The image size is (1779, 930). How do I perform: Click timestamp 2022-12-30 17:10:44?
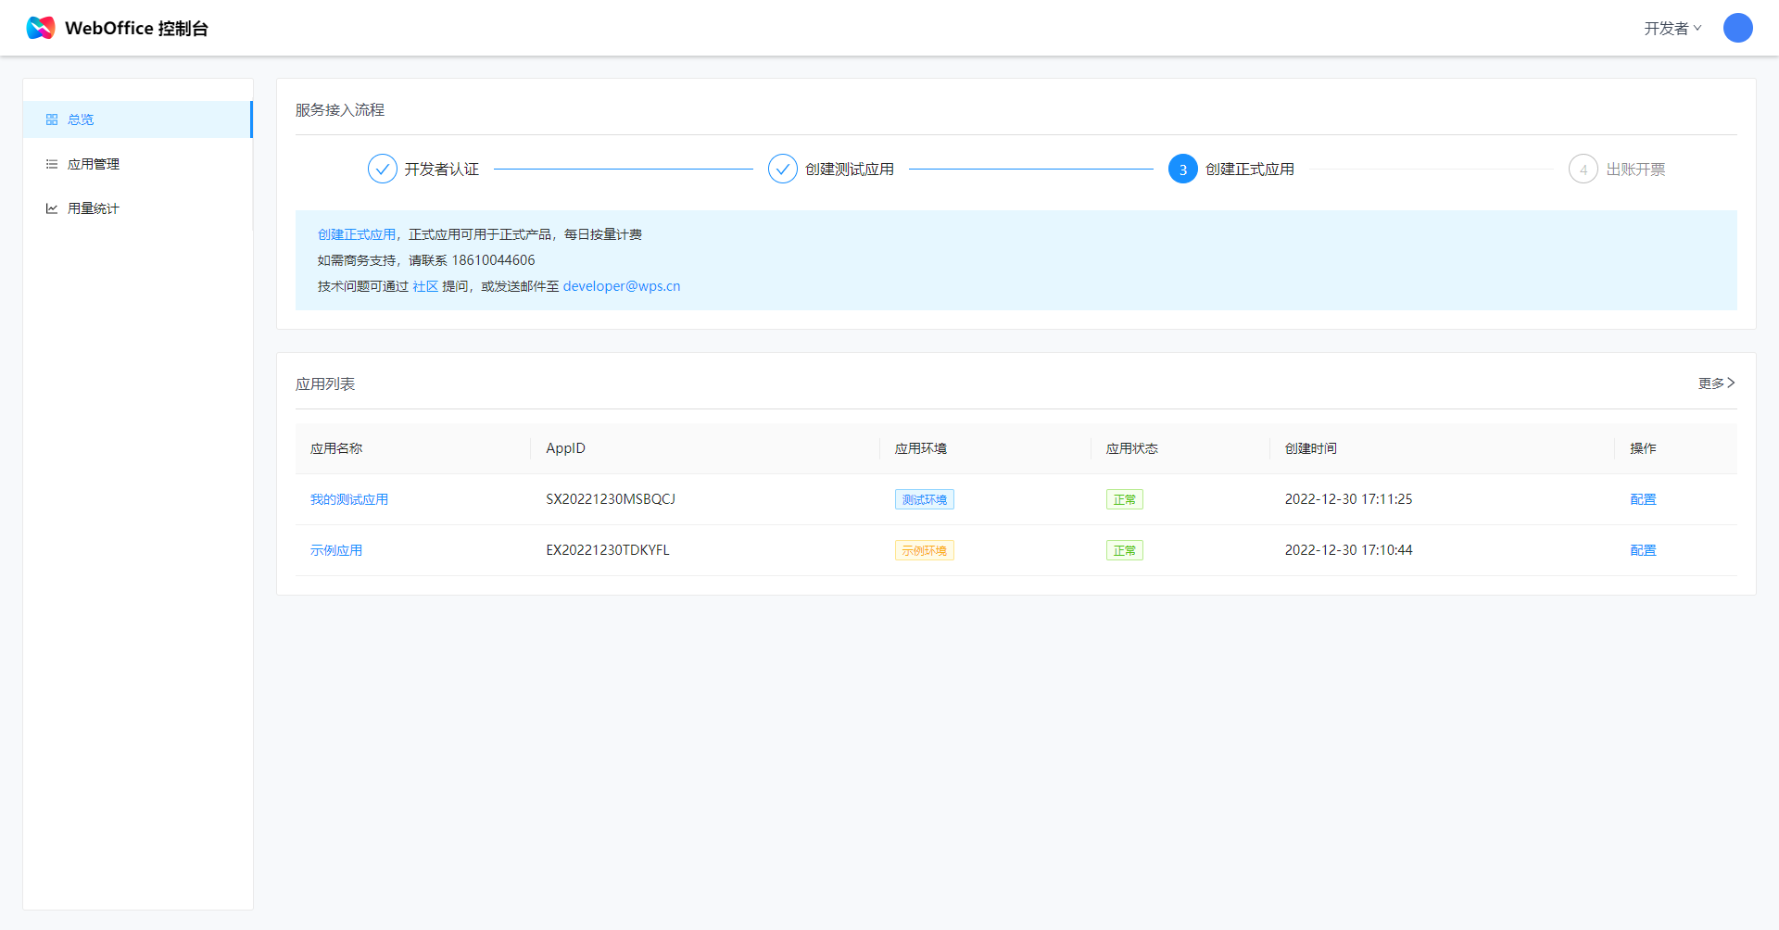[x=1348, y=550]
